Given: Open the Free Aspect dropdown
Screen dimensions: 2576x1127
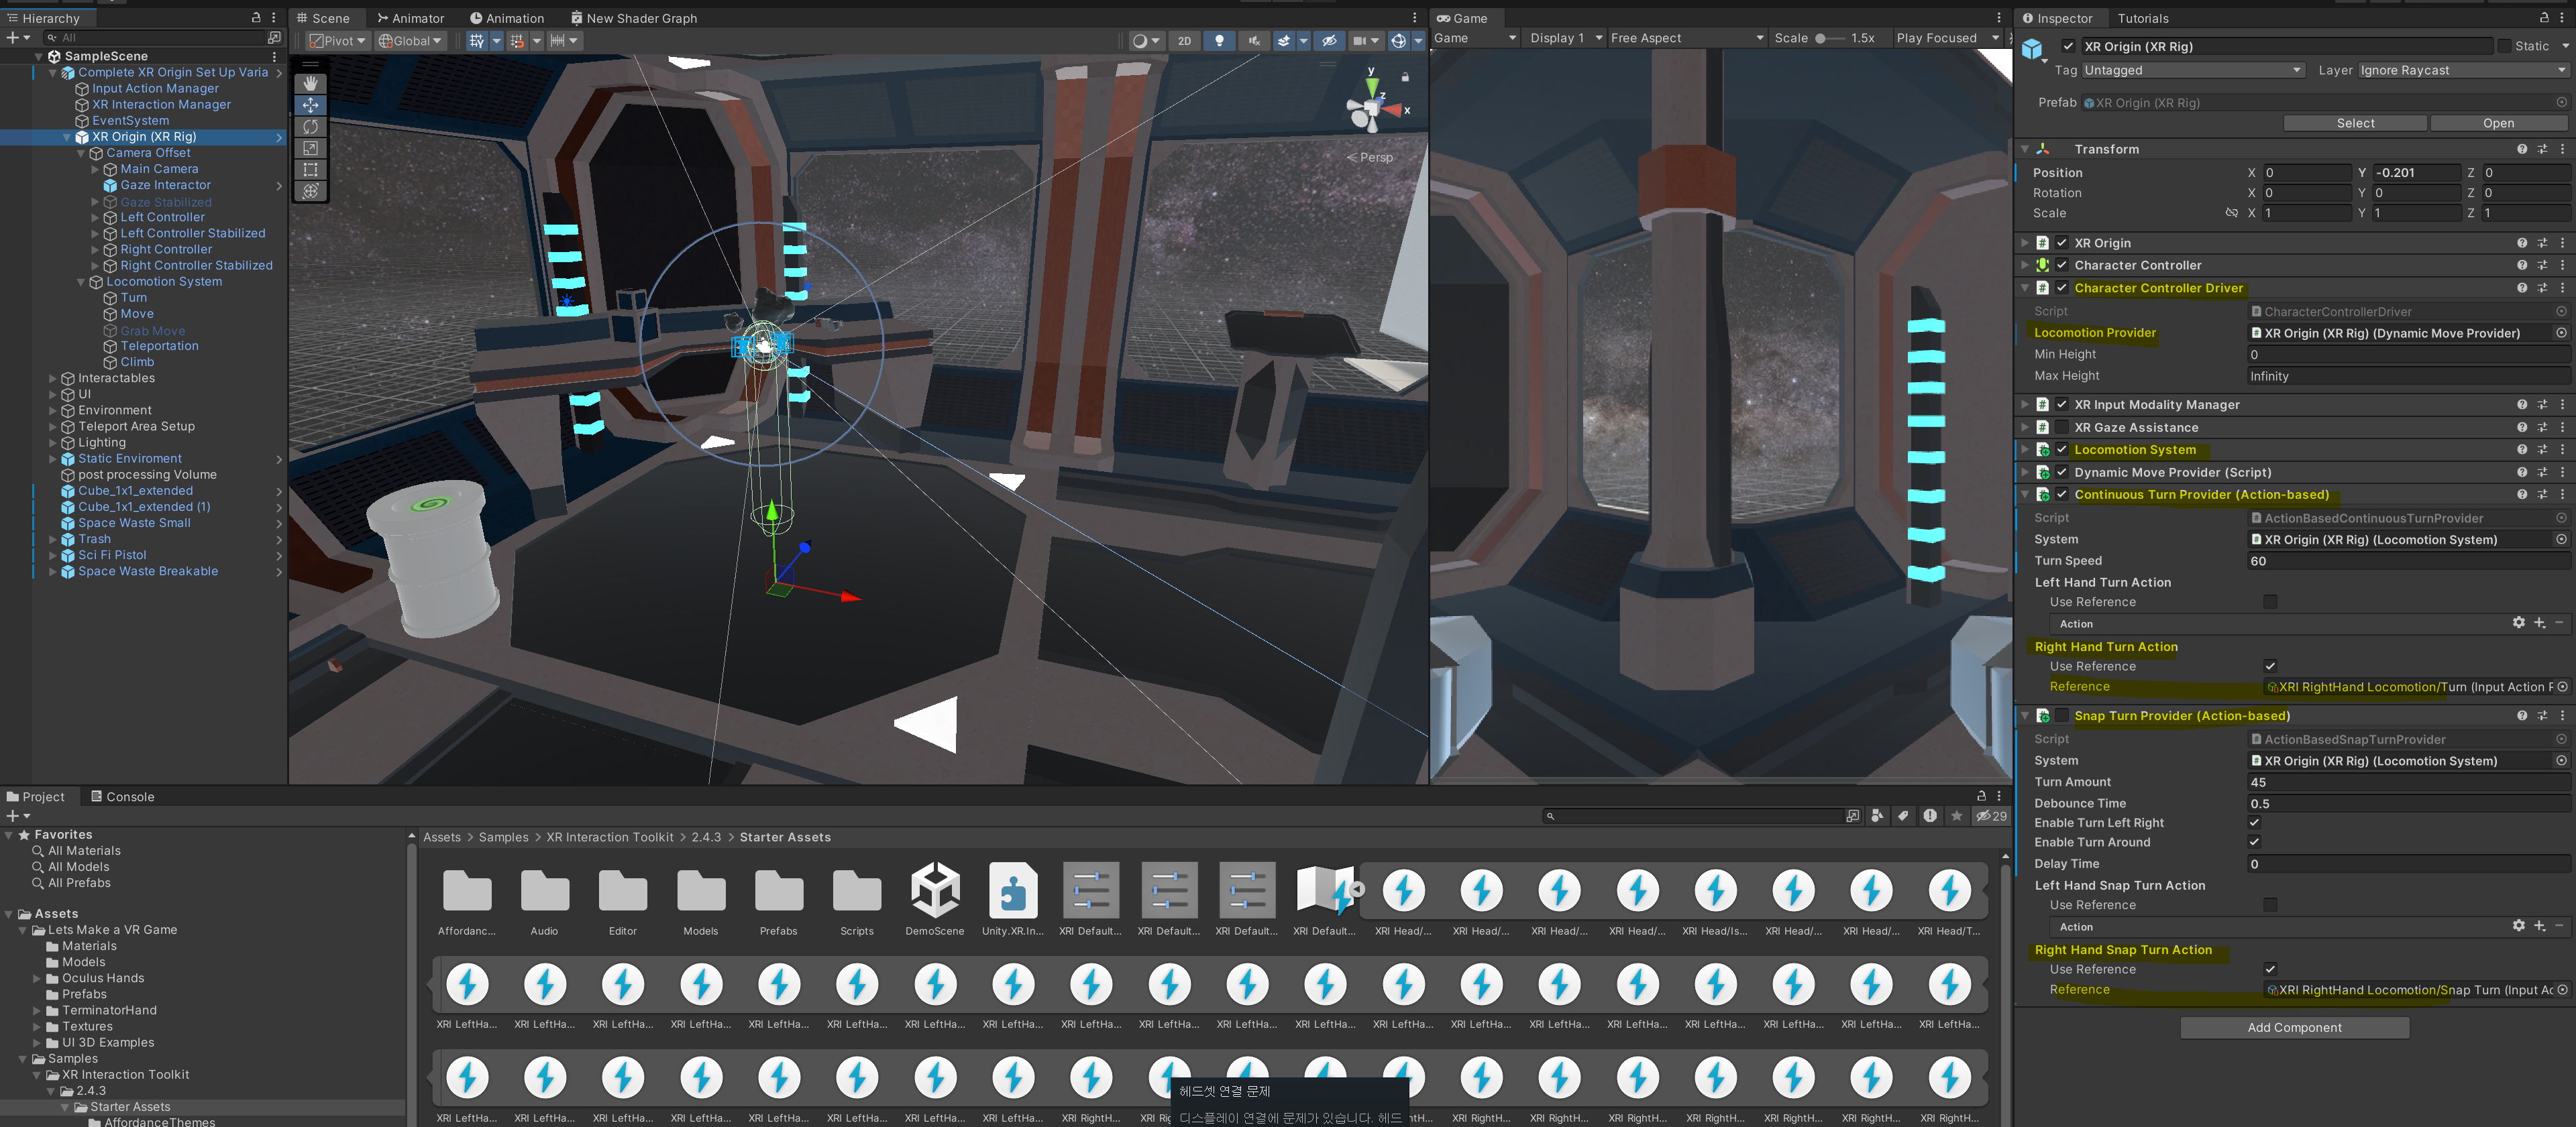Looking at the screenshot, I should coord(1686,38).
